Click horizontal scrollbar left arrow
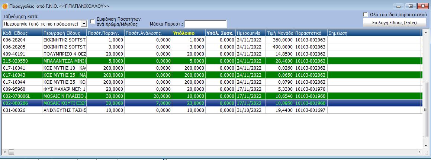The height and width of the screenshot is (160, 431). [5, 151]
